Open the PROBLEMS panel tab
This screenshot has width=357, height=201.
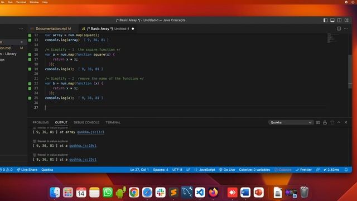(41, 122)
